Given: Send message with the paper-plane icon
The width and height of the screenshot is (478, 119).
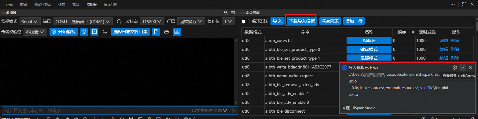Looking at the screenshot, I should [x=234, y=110].
